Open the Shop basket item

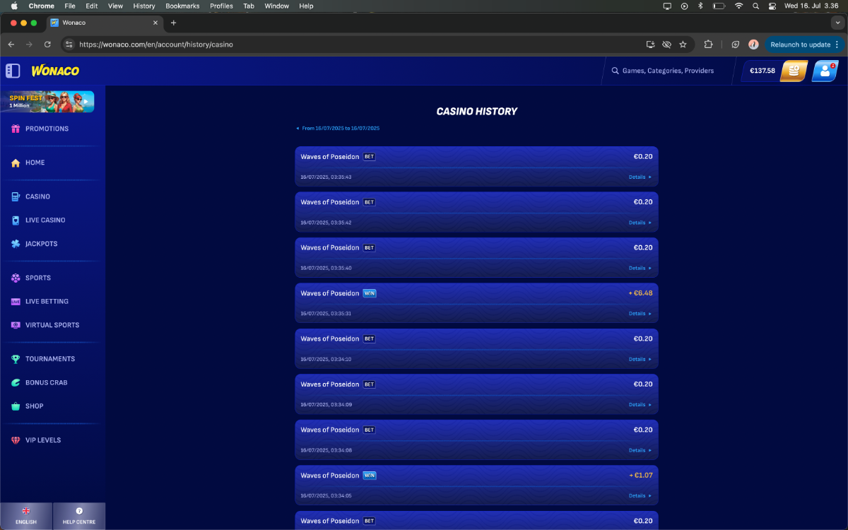coord(35,406)
